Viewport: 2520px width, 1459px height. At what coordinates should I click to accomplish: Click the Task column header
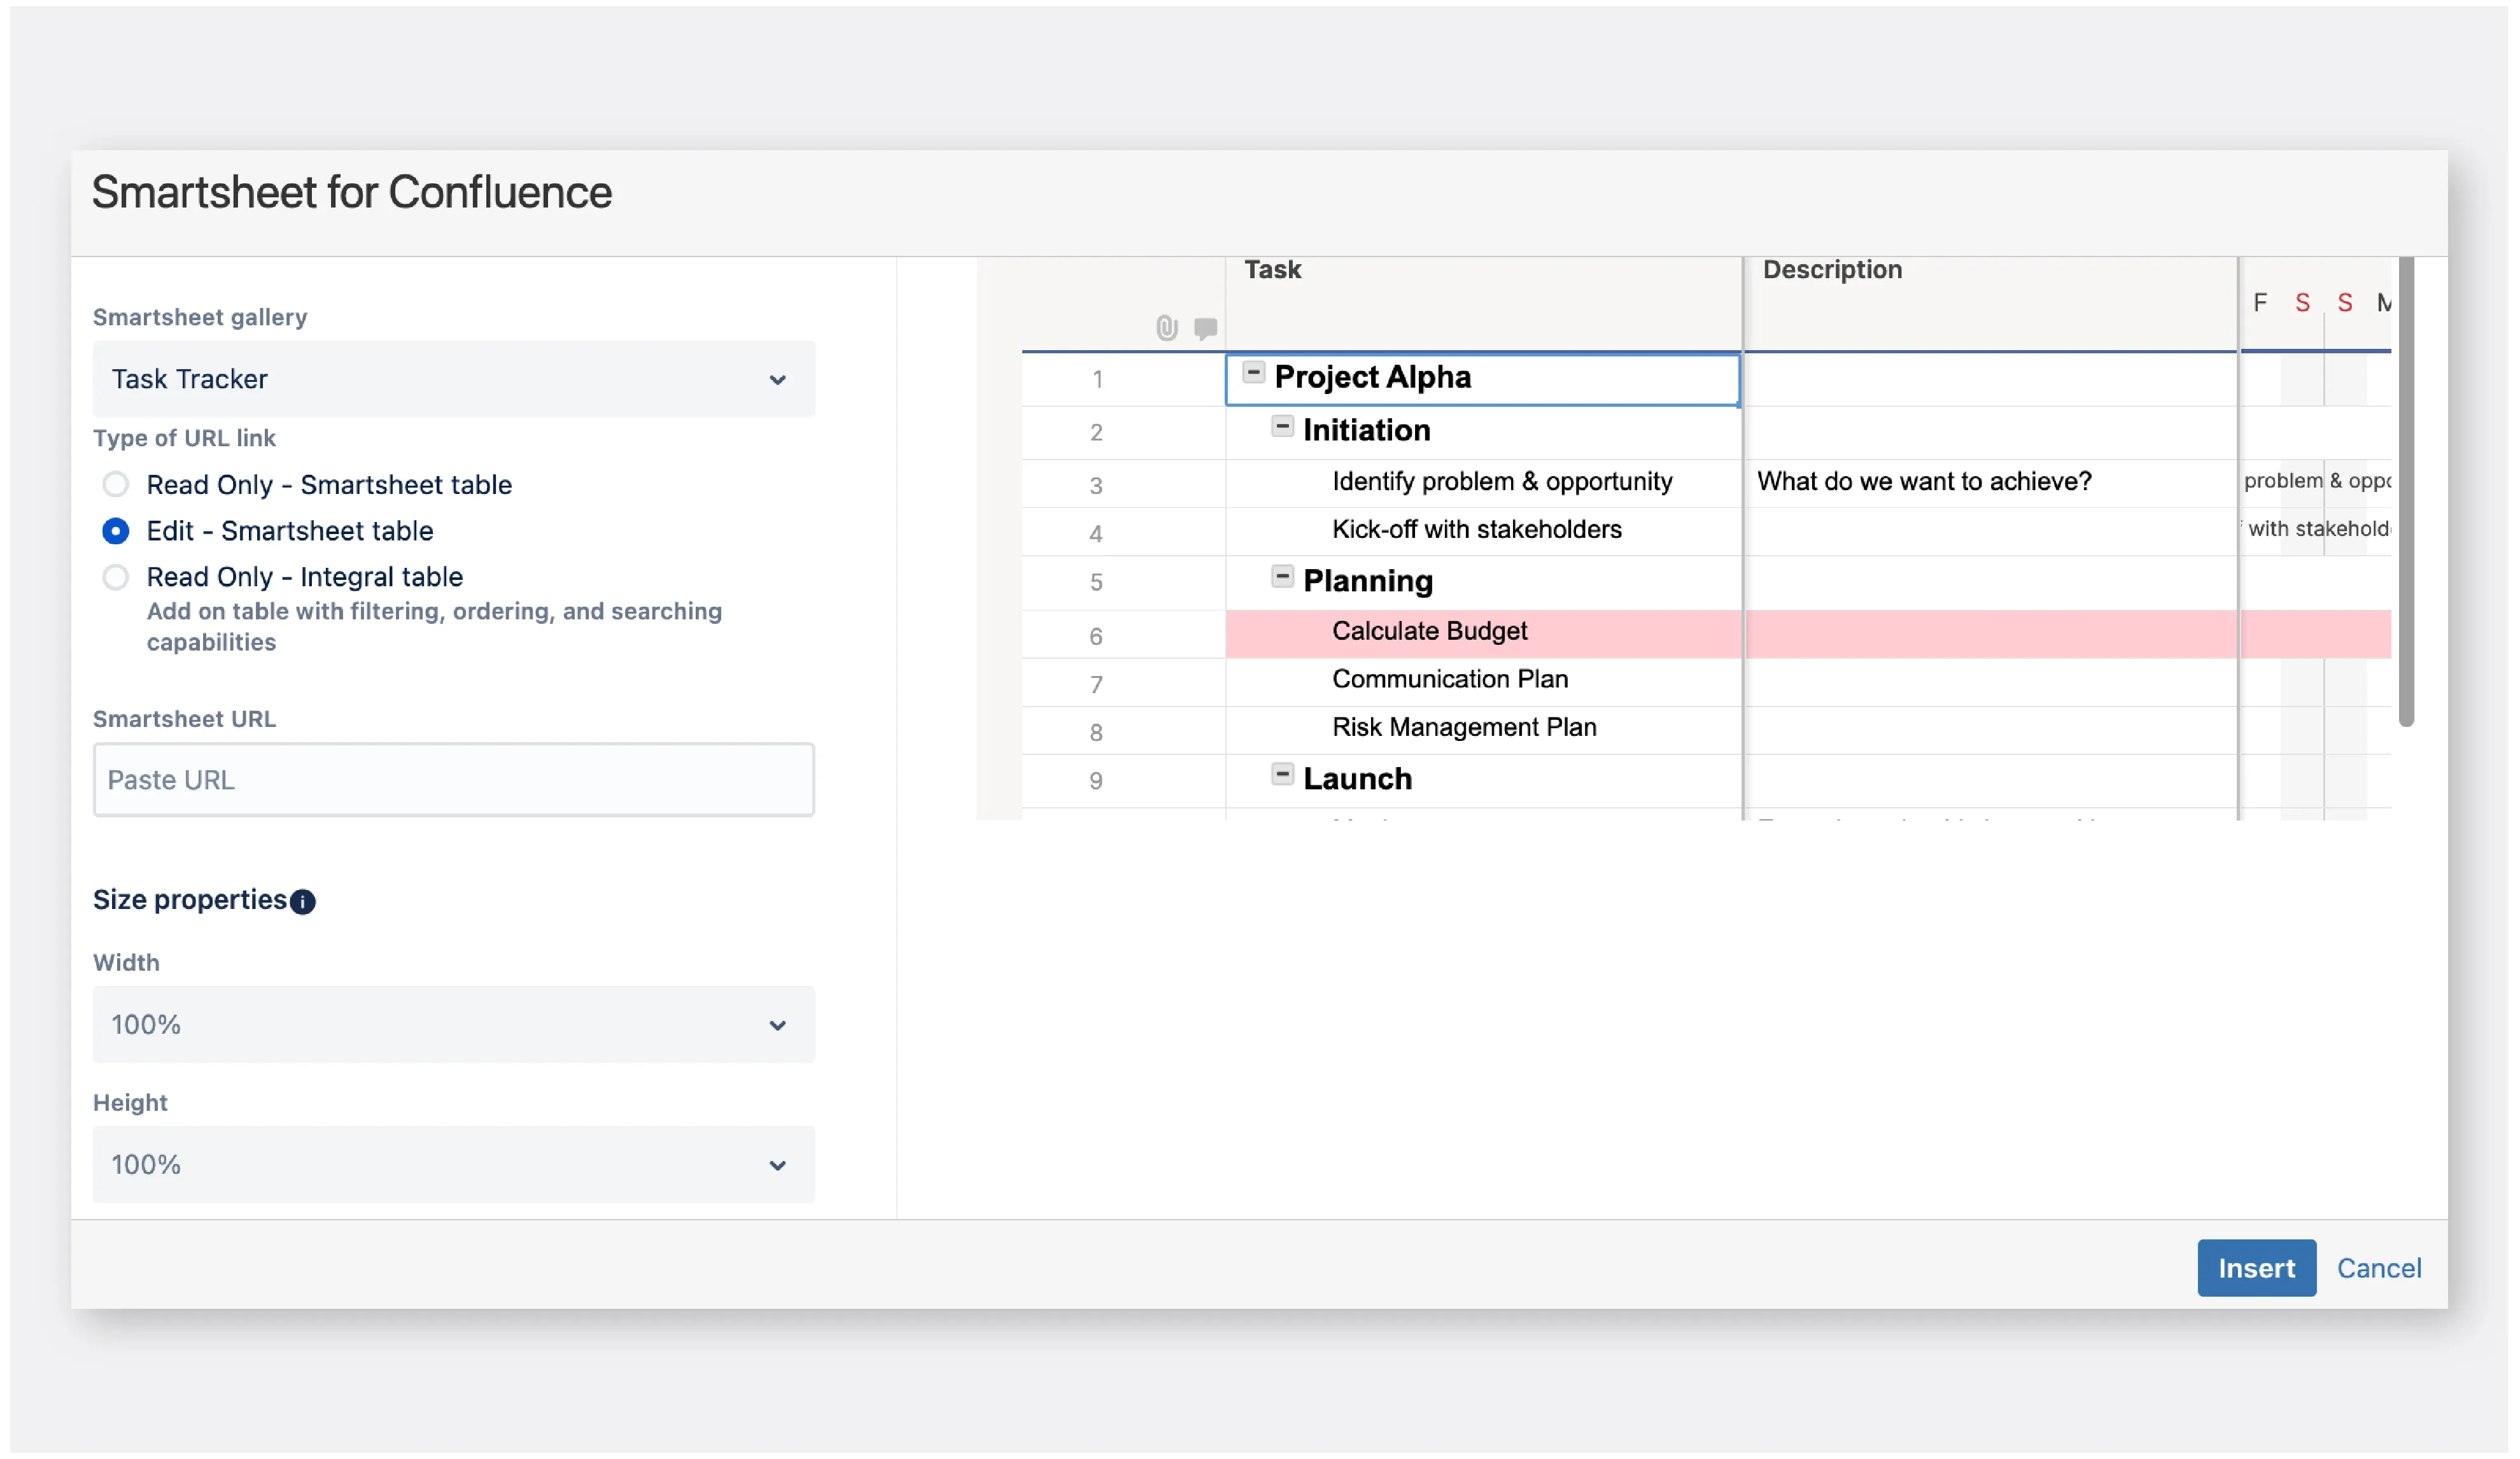pyautogui.click(x=1272, y=270)
